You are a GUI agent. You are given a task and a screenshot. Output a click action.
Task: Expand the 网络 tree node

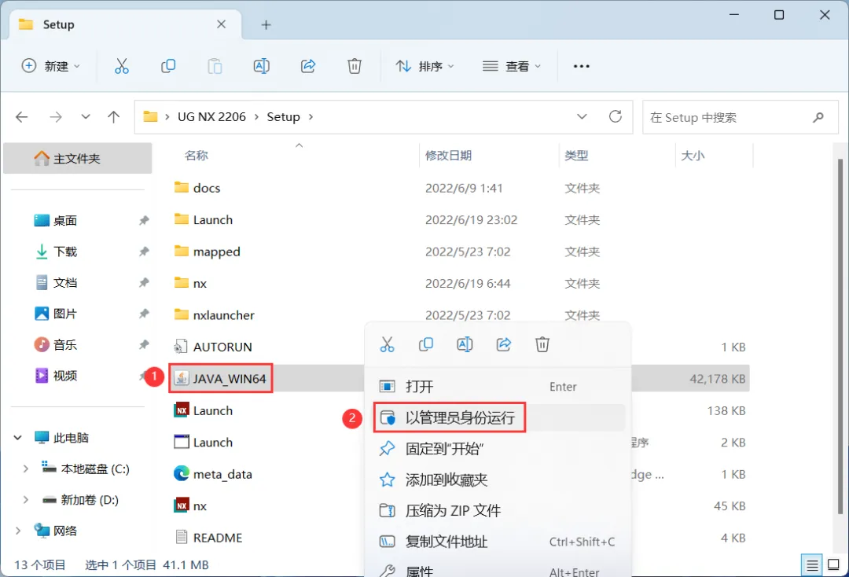18,531
